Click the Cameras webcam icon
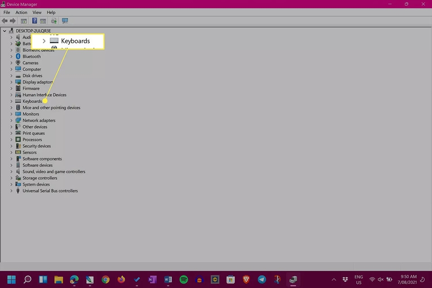 tap(18, 63)
